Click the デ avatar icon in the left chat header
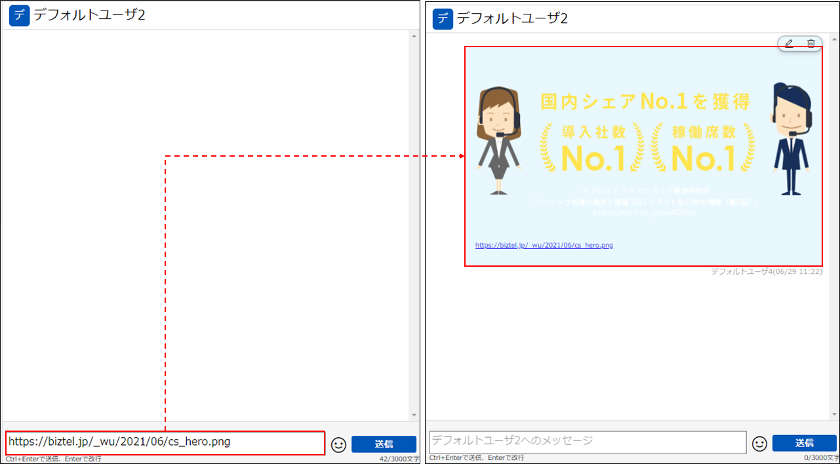This screenshot has height=464, width=840. pos(20,16)
